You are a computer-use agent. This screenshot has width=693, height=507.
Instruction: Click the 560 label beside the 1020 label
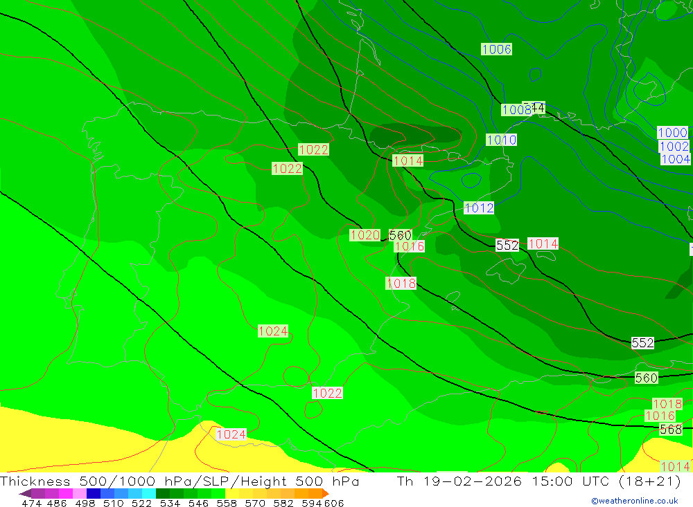tap(400, 235)
